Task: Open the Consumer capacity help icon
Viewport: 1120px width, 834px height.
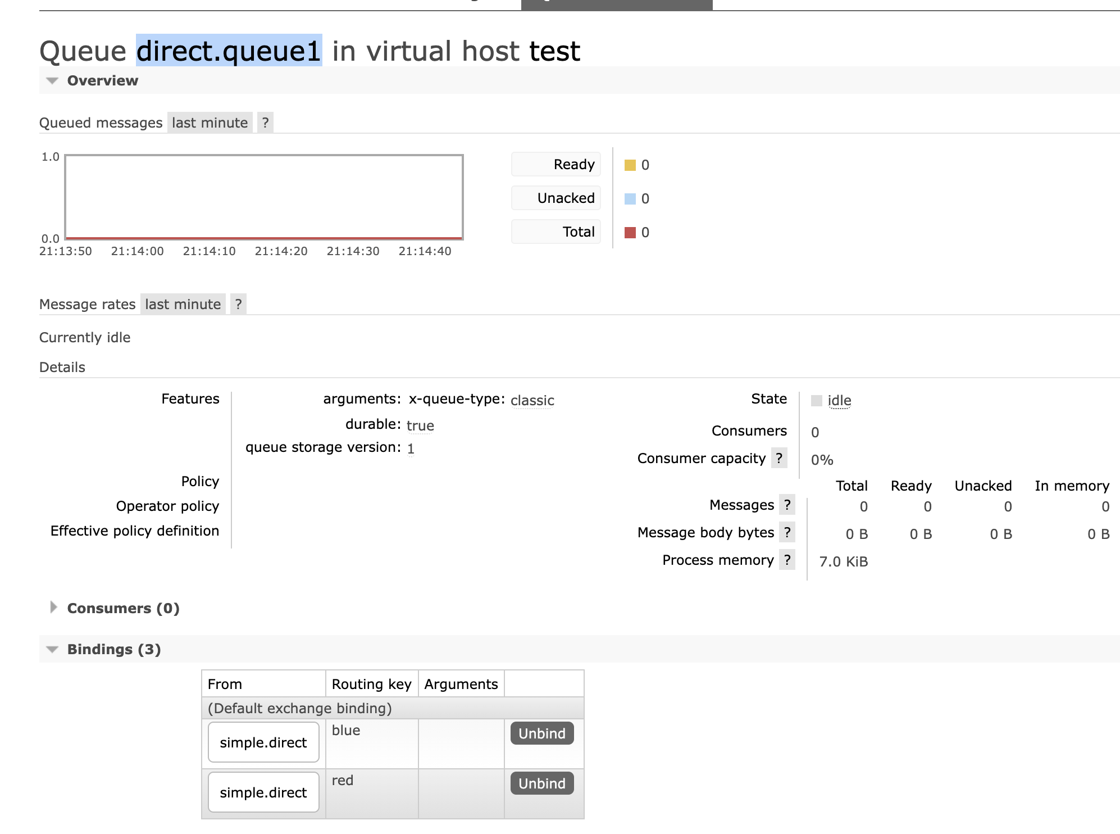Action: (x=778, y=458)
